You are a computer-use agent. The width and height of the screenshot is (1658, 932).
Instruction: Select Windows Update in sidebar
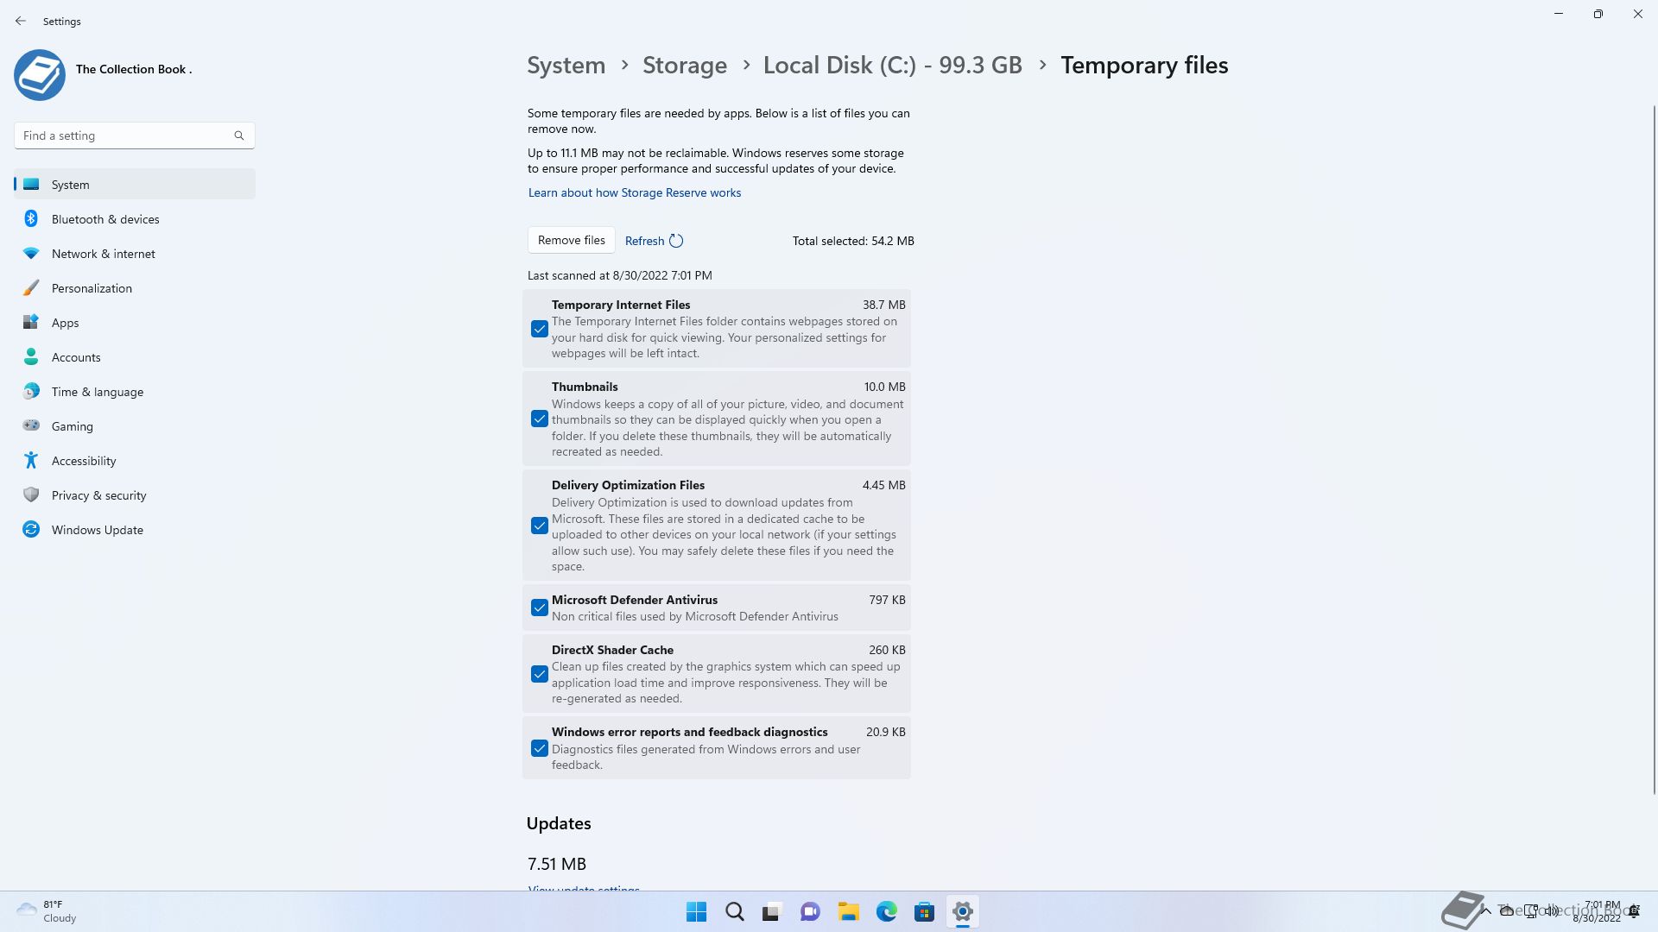[135, 530]
